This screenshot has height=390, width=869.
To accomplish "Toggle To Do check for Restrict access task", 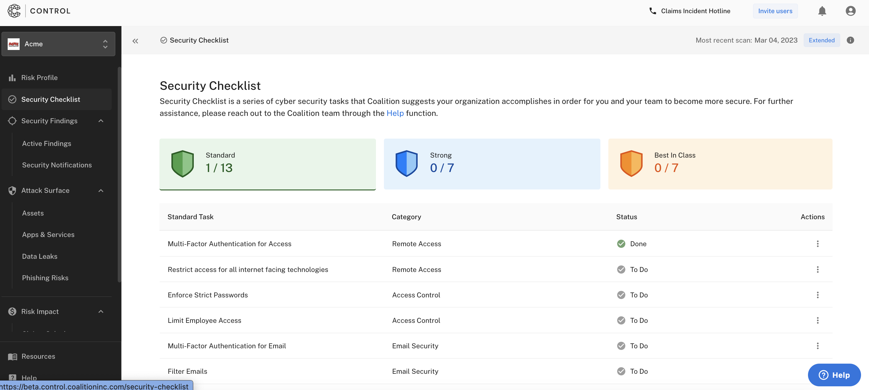I will pos(621,269).
